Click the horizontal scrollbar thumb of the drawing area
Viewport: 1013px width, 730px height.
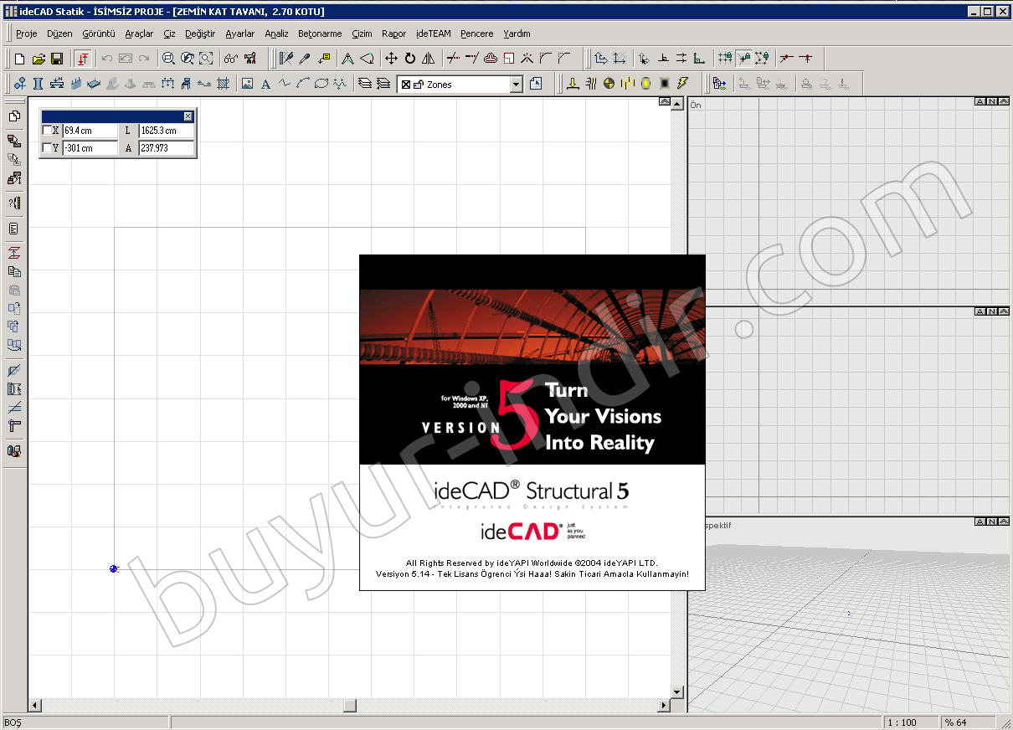click(x=350, y=706)
